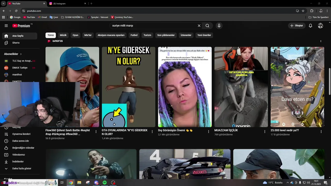Image resolution: width=331 pixels, height=186 pixels.
Task: Open Chrome extensions puzzle icon
Action: (312, 11)
